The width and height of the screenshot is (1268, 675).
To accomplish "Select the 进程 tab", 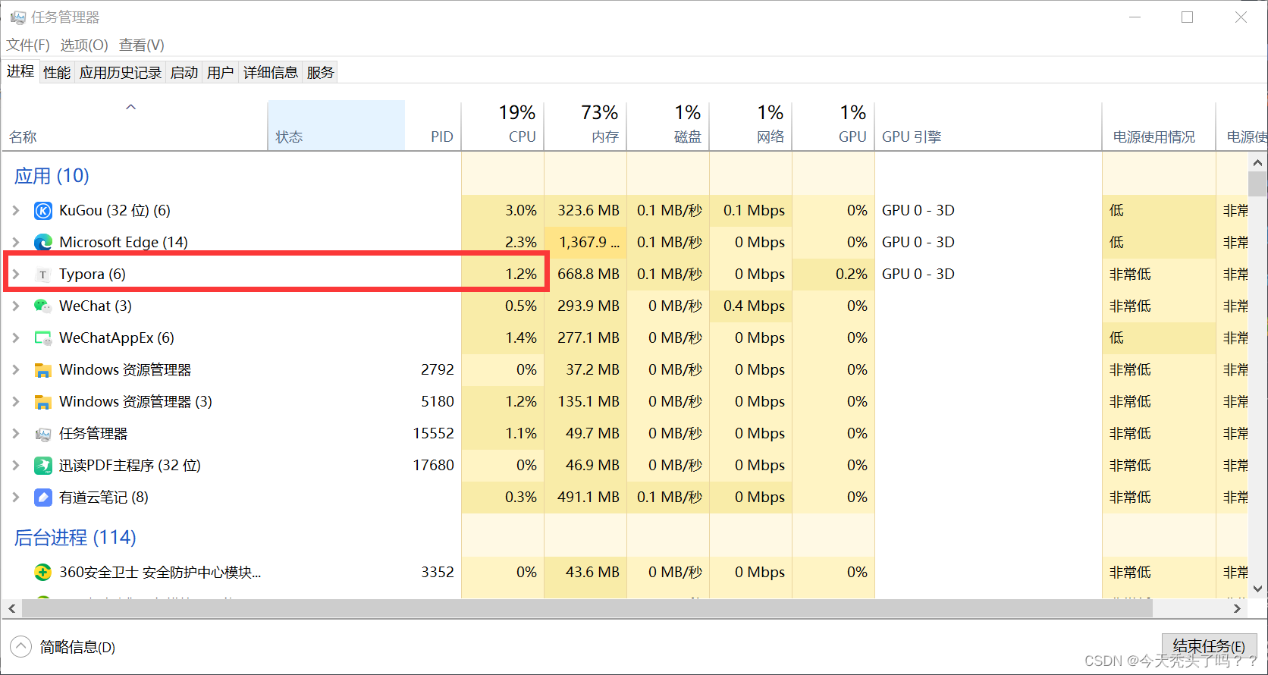I will coord(20,71).
